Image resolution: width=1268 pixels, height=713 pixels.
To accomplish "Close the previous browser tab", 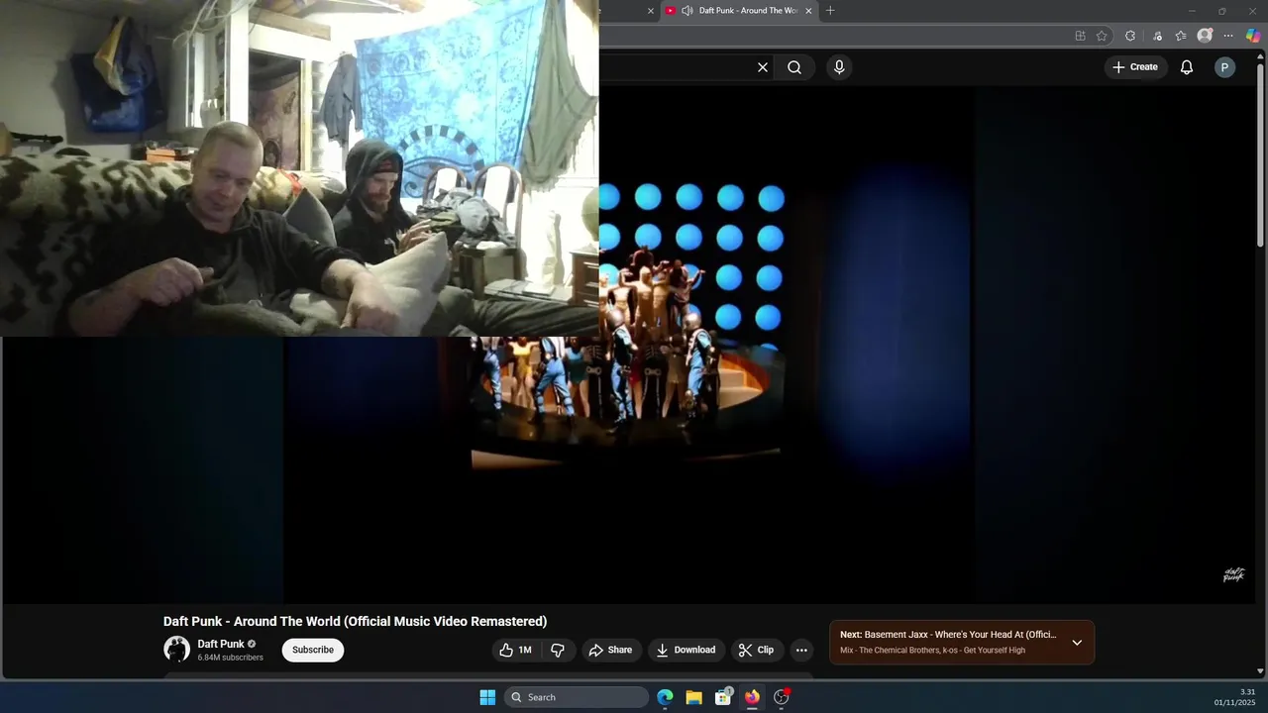I will point(651,11).
